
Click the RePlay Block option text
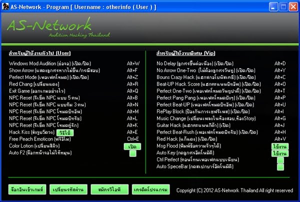pos(203,111)
